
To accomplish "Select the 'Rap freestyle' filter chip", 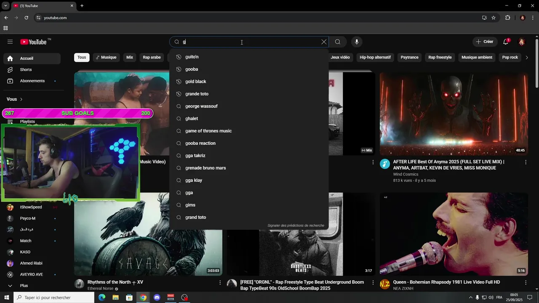I will pos(440,57).
